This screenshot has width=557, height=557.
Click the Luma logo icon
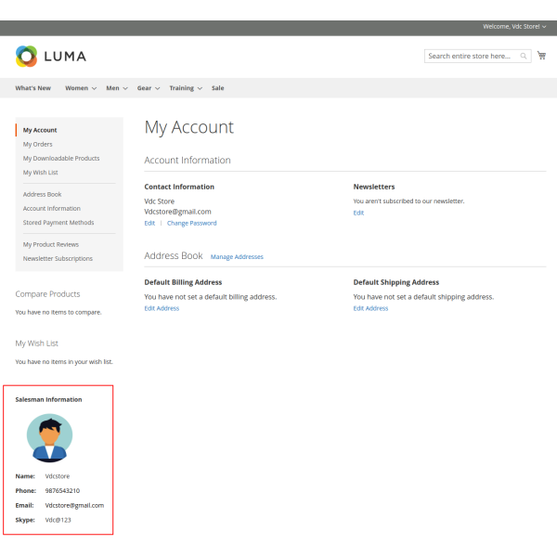coord(26,57)
